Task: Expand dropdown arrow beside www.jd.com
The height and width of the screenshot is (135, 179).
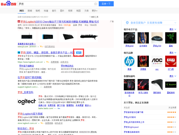Action: point(38,46)
